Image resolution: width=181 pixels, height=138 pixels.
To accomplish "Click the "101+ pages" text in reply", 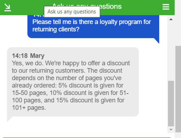I will tap(29, 107).
